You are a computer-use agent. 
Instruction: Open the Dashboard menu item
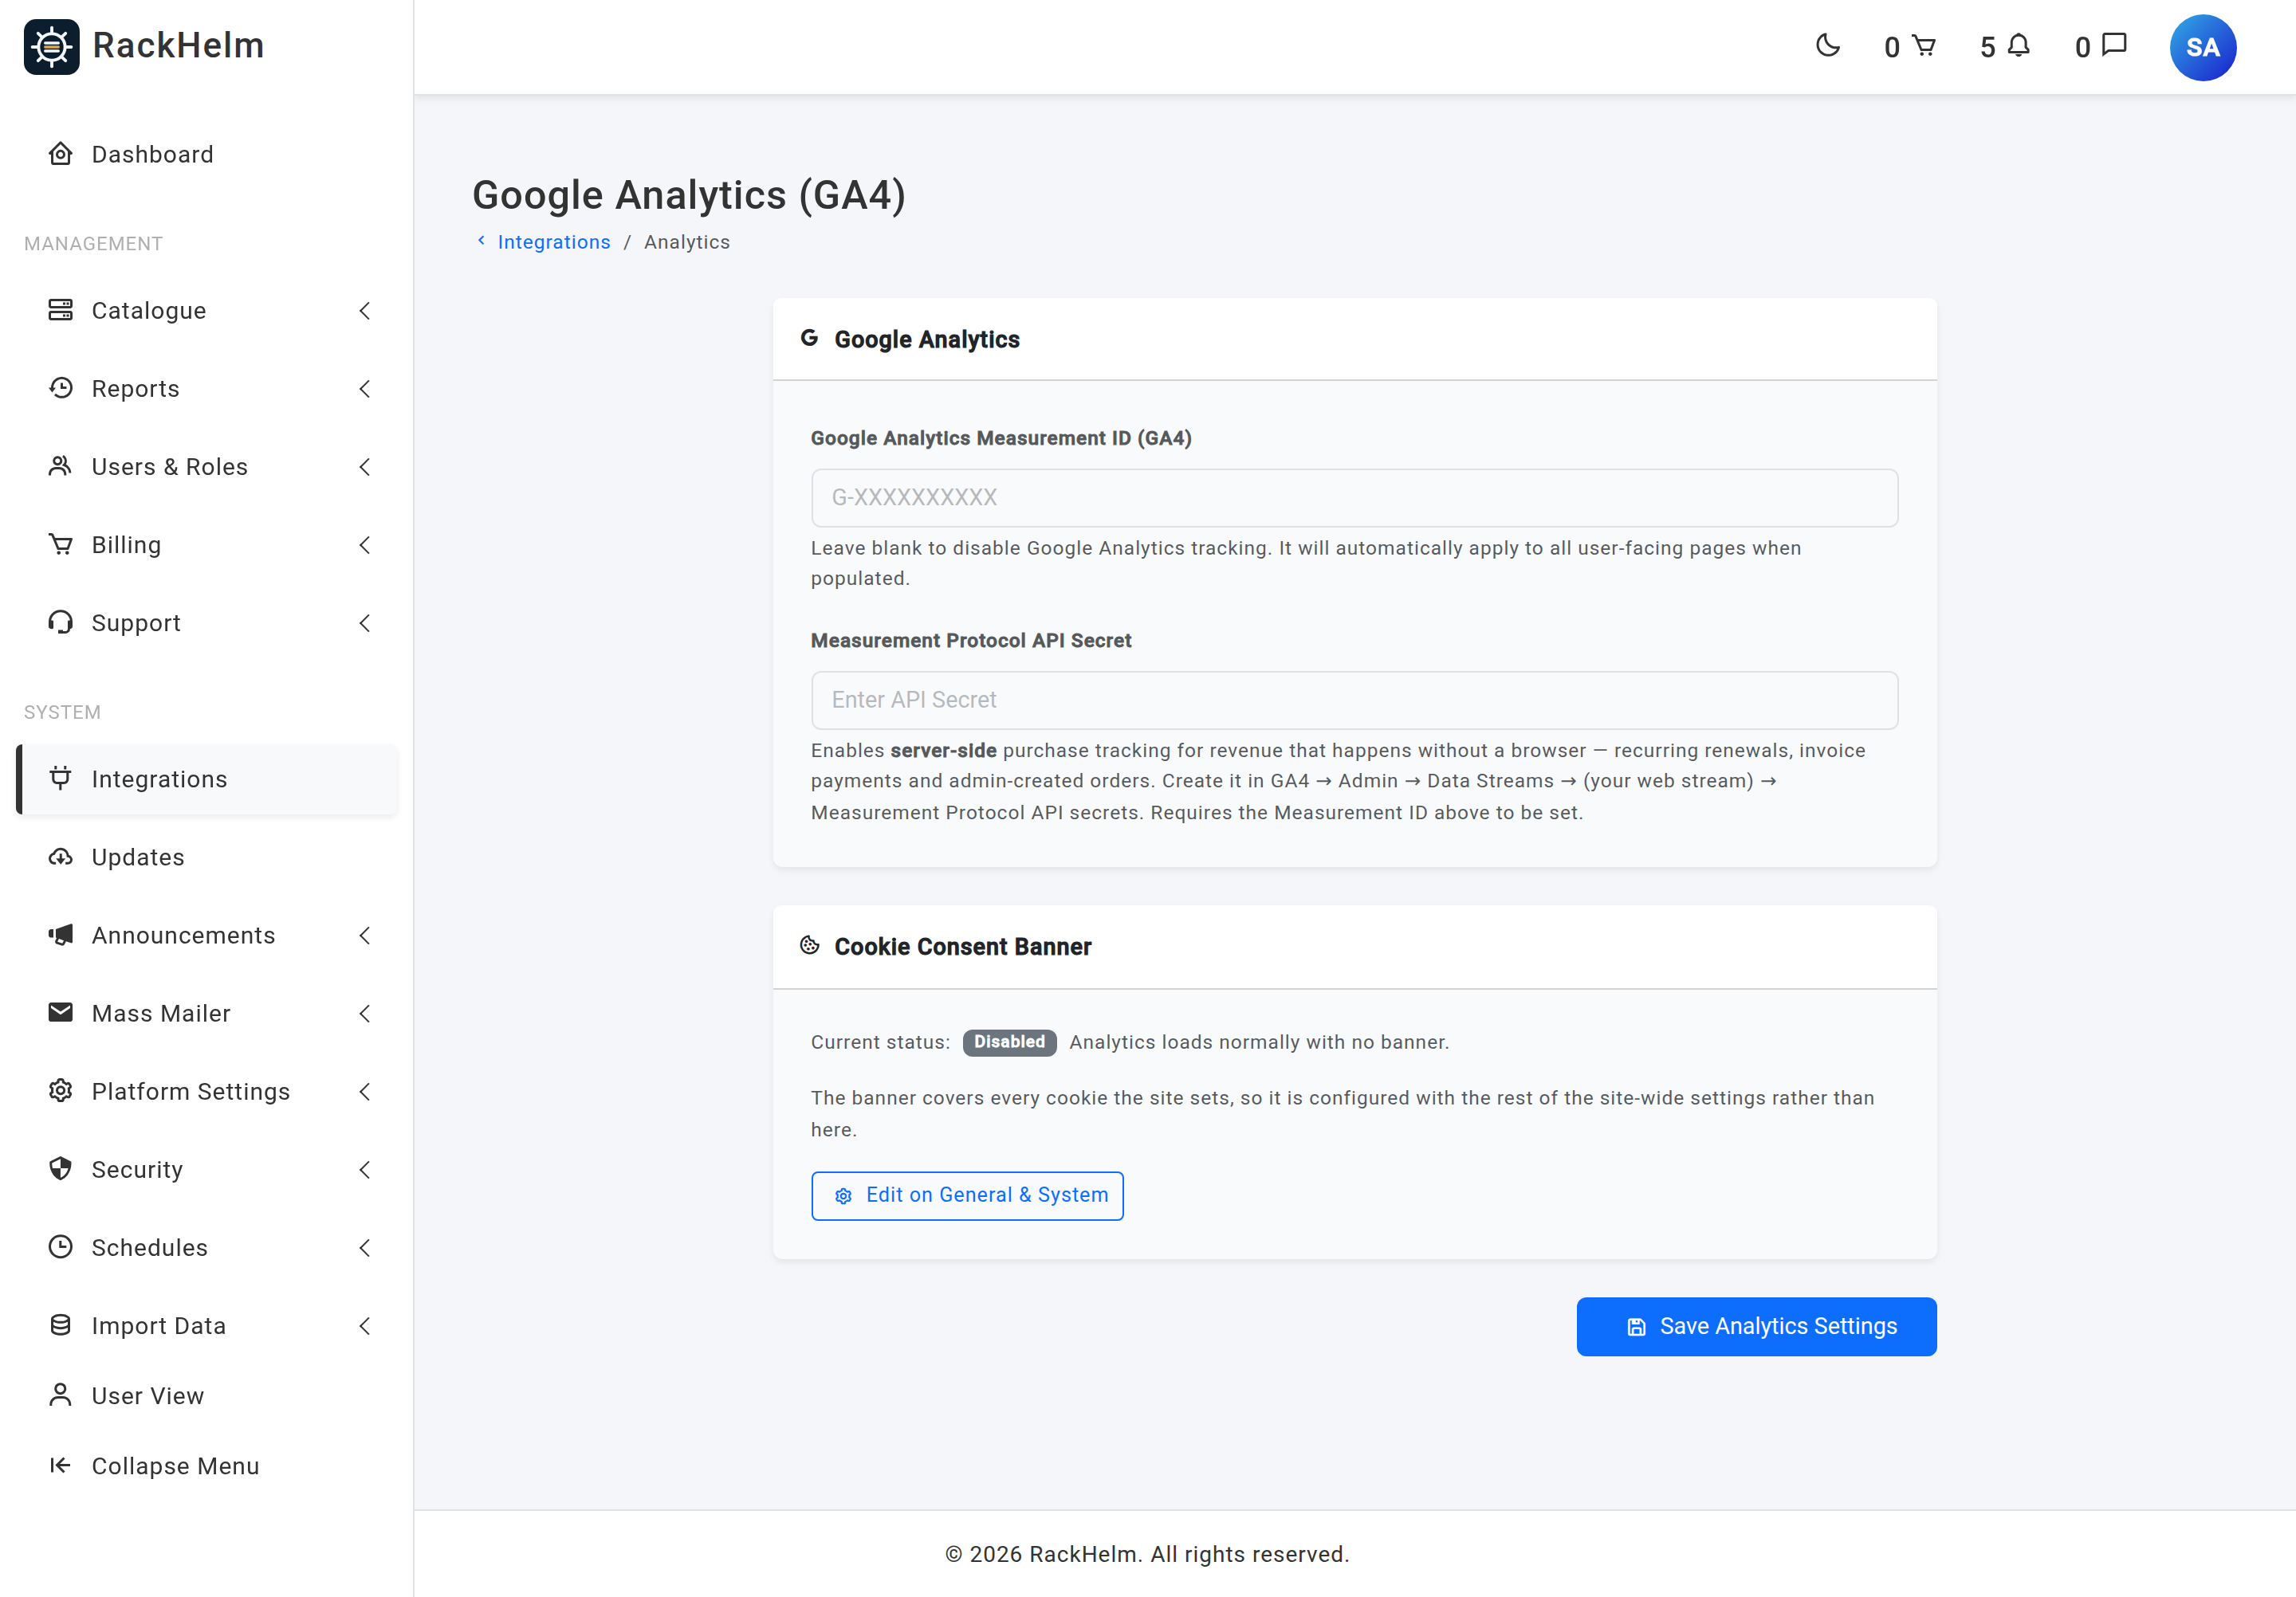coord(208,154)
